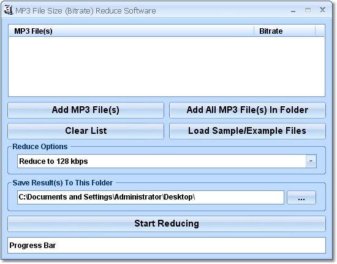Click the Add MP3 File(s) button
This screenshot has width=337, height=264.
(86, 110)
